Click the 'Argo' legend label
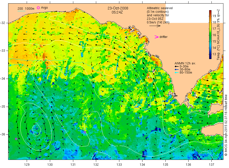229x168 pixels. tap(44, 8)
